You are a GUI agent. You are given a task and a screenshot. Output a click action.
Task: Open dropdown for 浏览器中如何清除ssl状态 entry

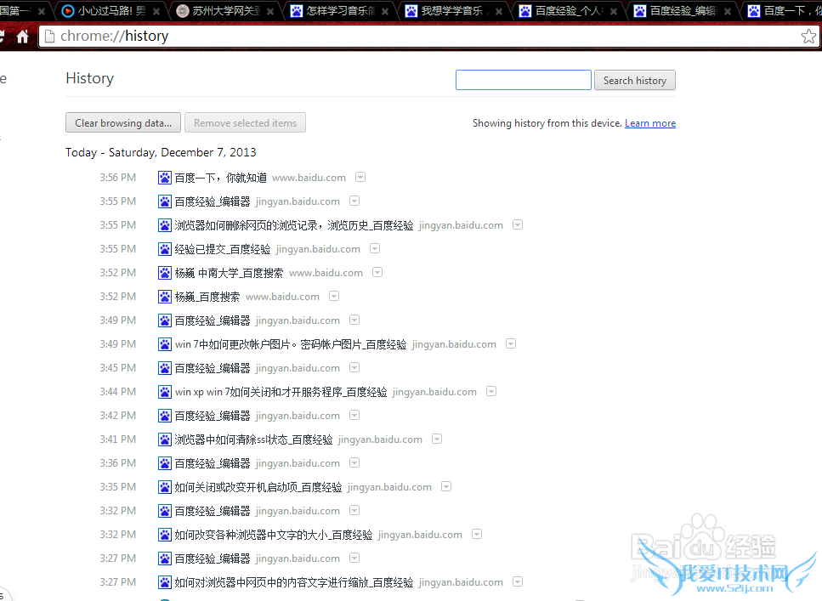pyautogui.click(x=437, y=439)
